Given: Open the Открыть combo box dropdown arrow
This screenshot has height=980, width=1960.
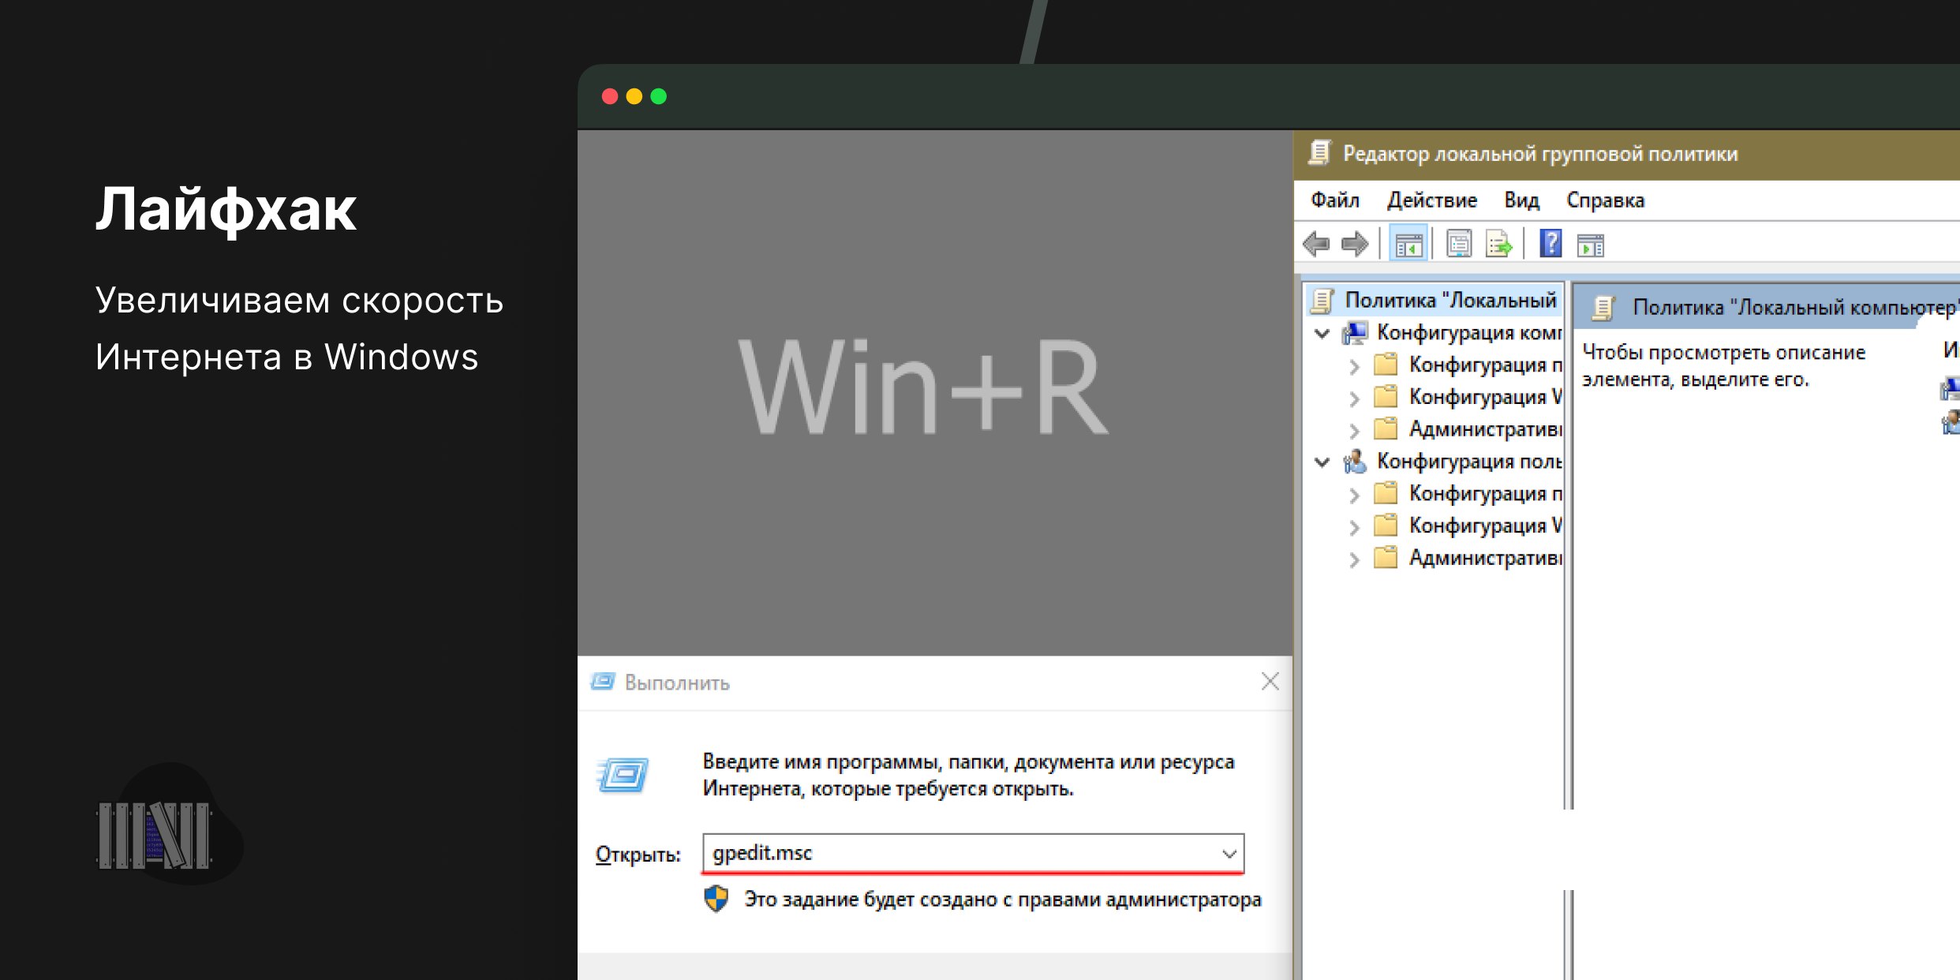Looking at the screenshot, I should (1229, 854).
